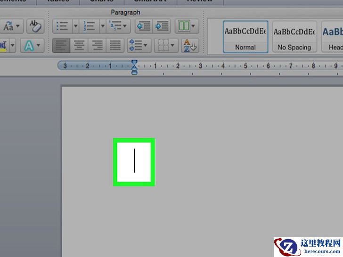Screen dimensions: 343x257
Task: Open the Change Case dropdown arrow
Action: (x=18, y=26)
